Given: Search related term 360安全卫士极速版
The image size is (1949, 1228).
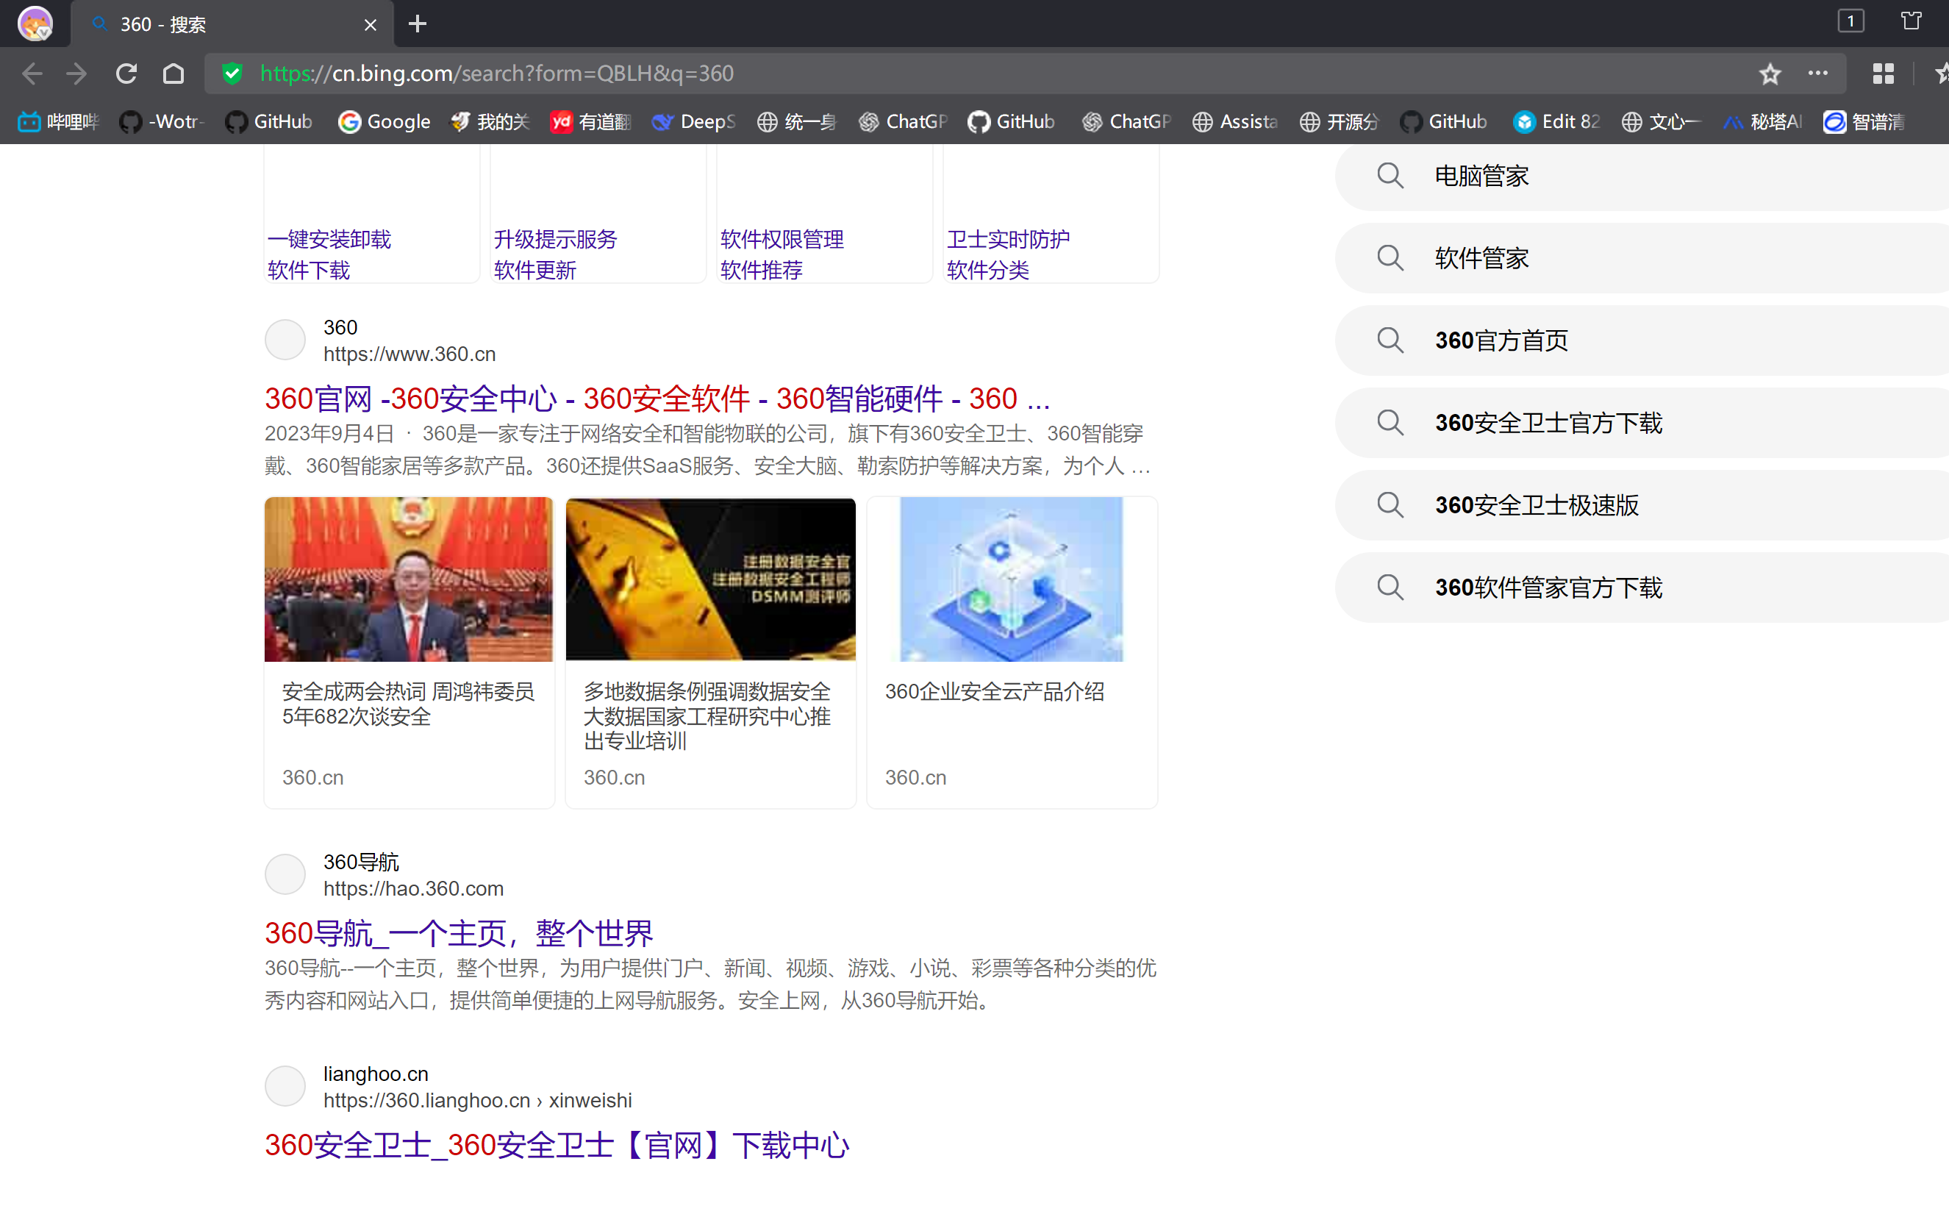Looking at the screenshot, I should coord(1642,505).
